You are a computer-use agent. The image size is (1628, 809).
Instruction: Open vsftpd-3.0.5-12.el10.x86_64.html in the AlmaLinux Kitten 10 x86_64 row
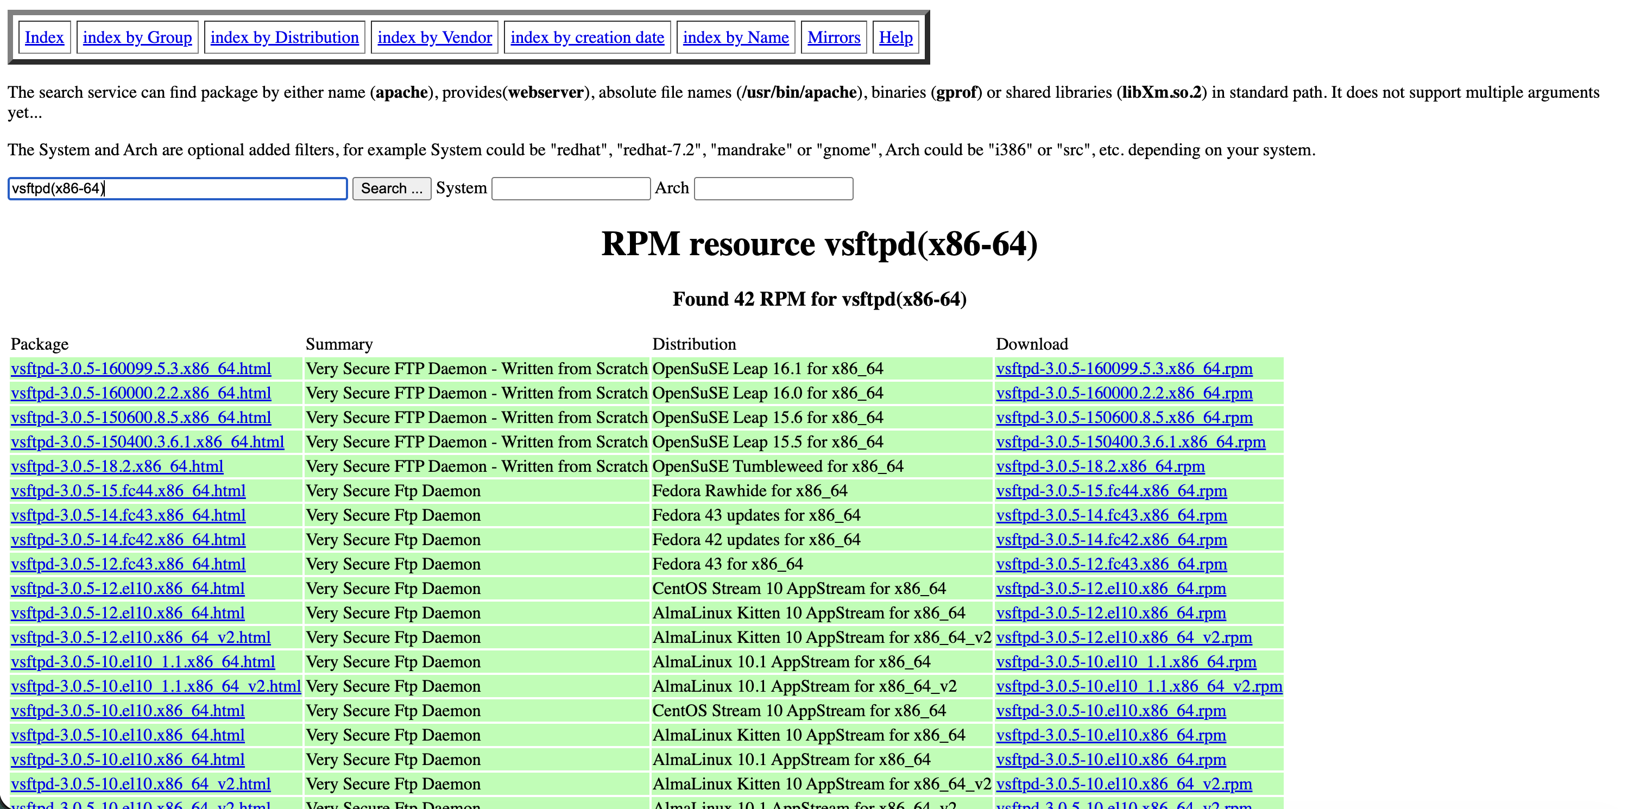[x=128, y=613]
